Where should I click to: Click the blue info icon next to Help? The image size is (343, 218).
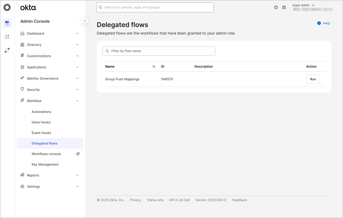[x=319, y=23]
